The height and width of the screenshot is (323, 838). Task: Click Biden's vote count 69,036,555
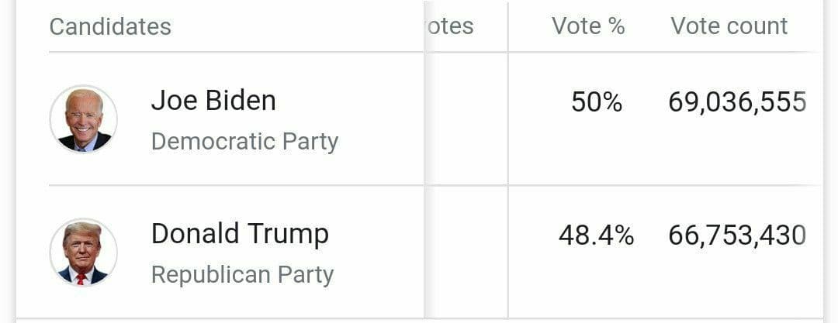click(737, 102)
